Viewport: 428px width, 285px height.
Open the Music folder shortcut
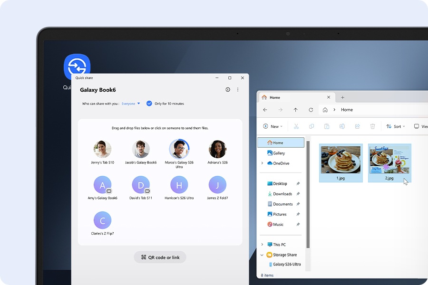pyautogui.click(x=275, y=224)
